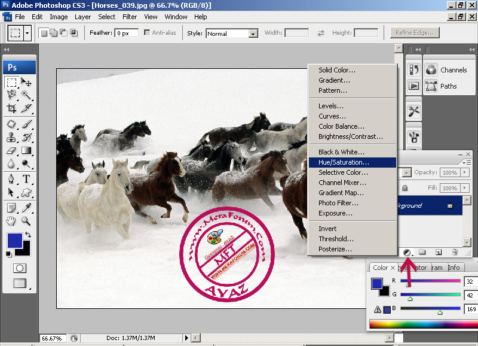The width and height of the screenshot is (478, 346).
Task: Choose the Horizontal Type tool
Action: (26, 179)
